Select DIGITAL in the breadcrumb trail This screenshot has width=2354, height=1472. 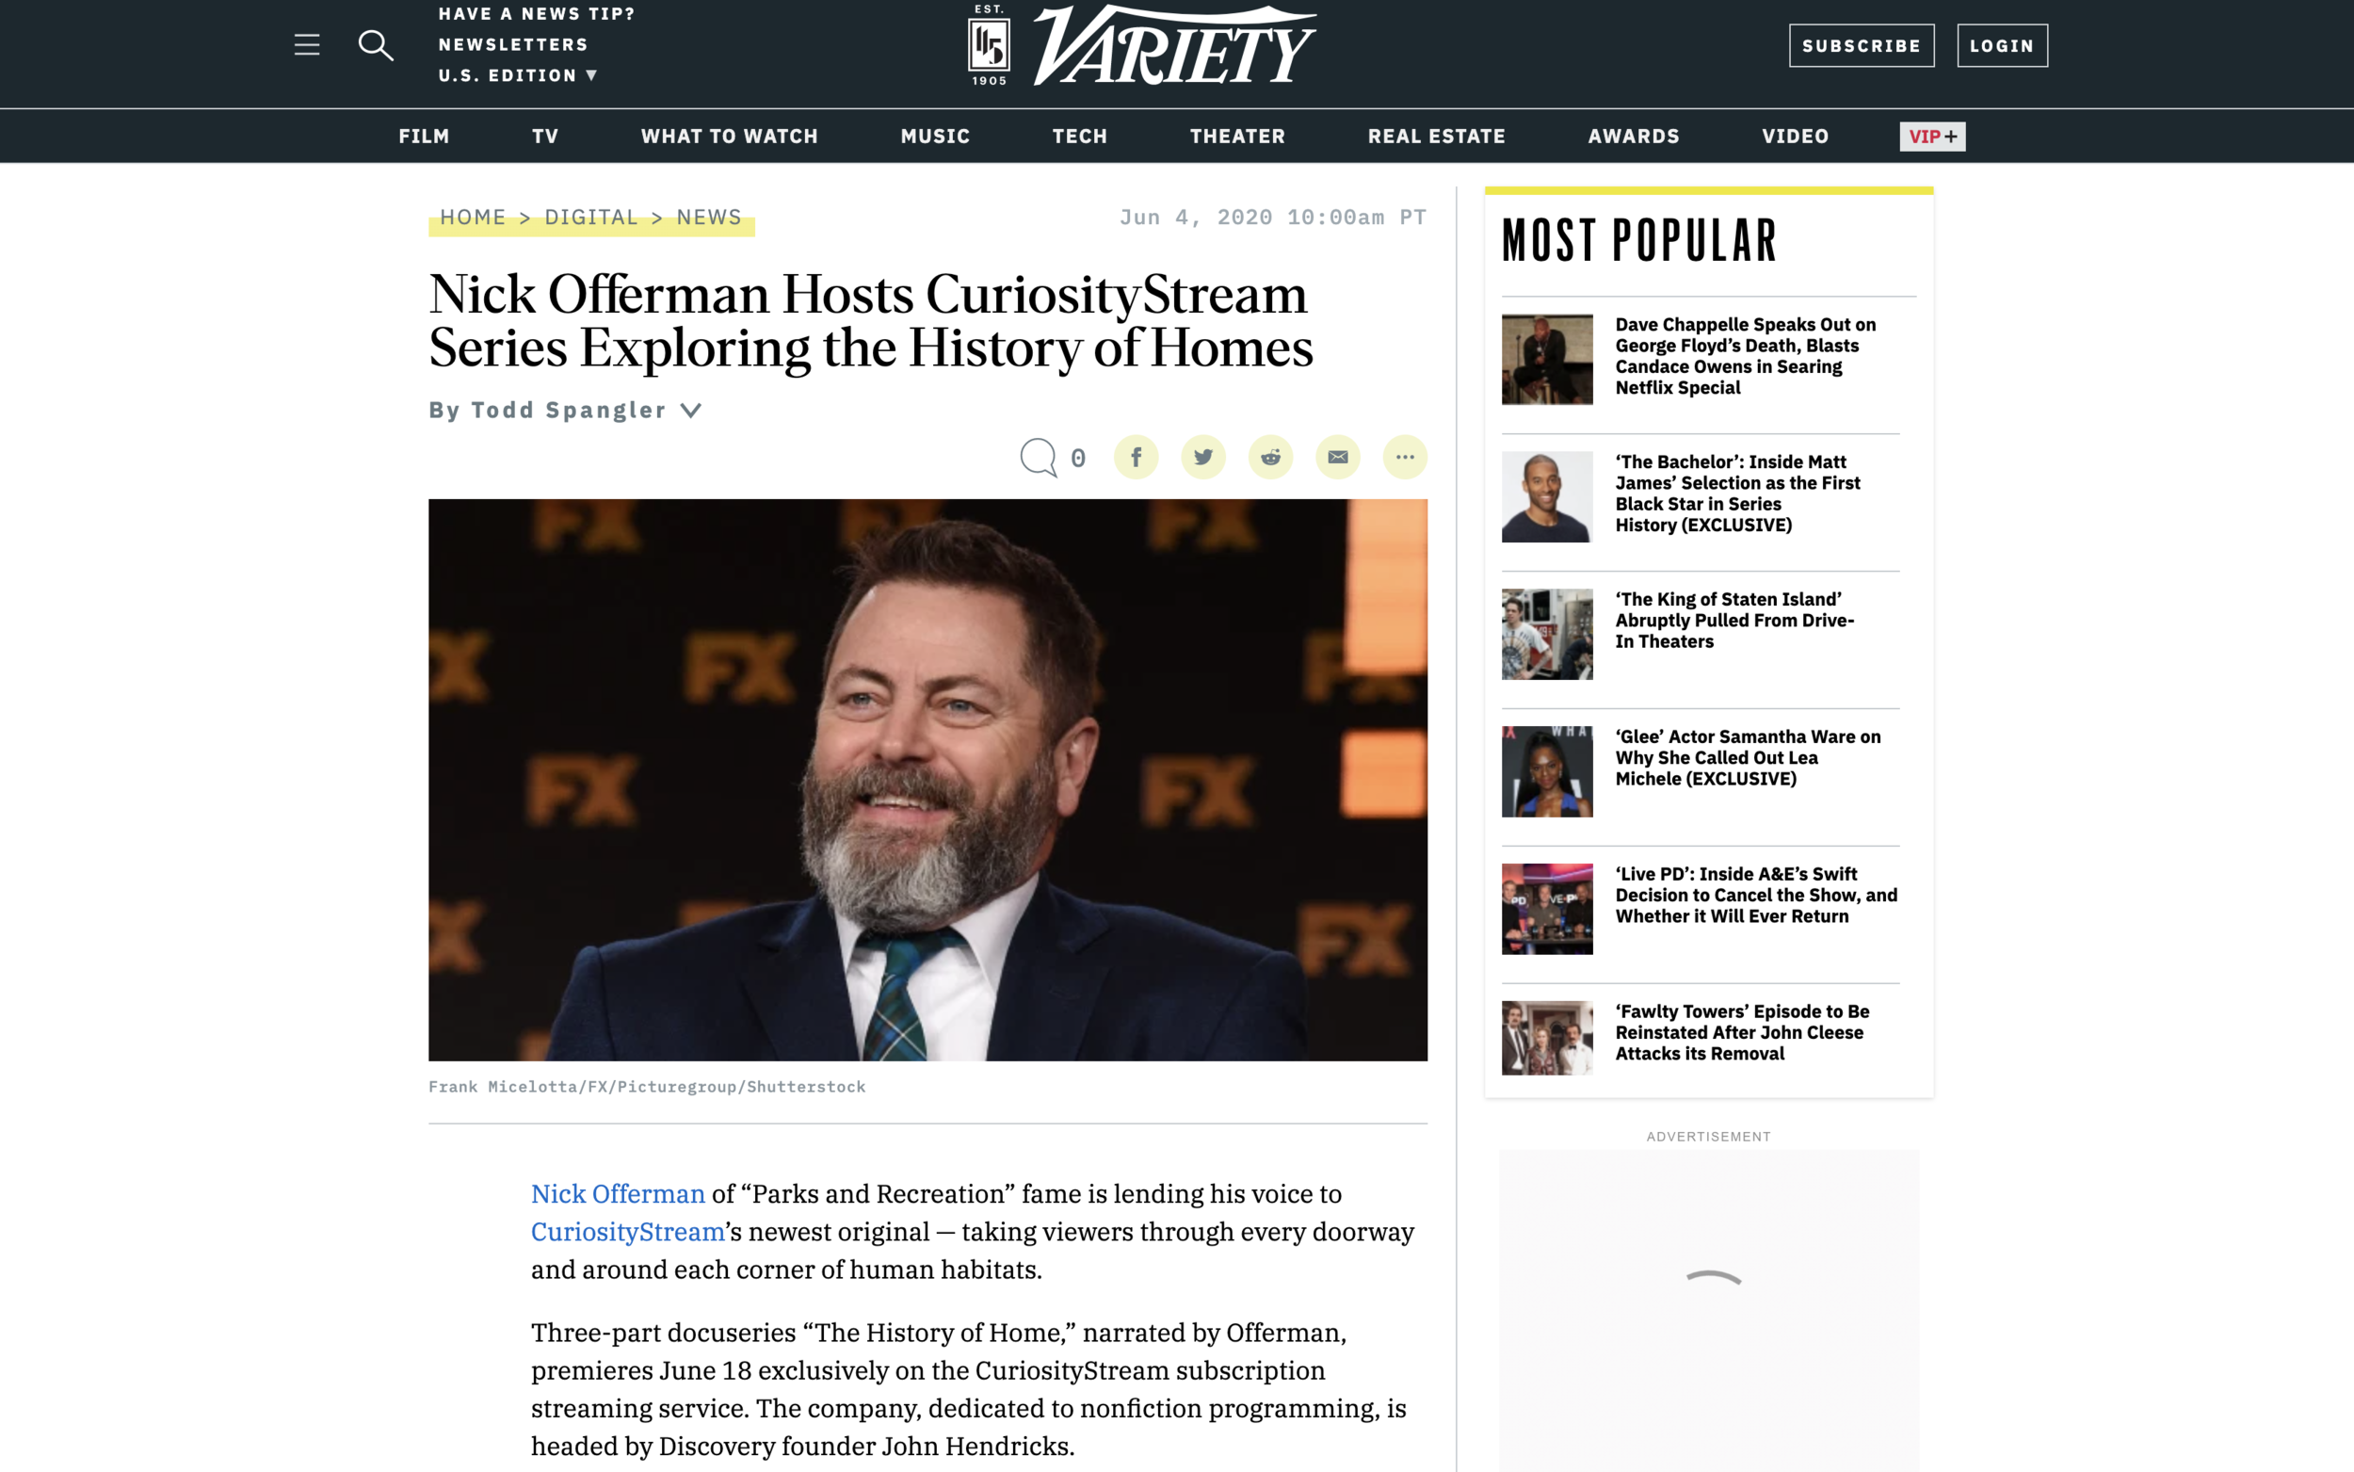[x=590, y=218]
